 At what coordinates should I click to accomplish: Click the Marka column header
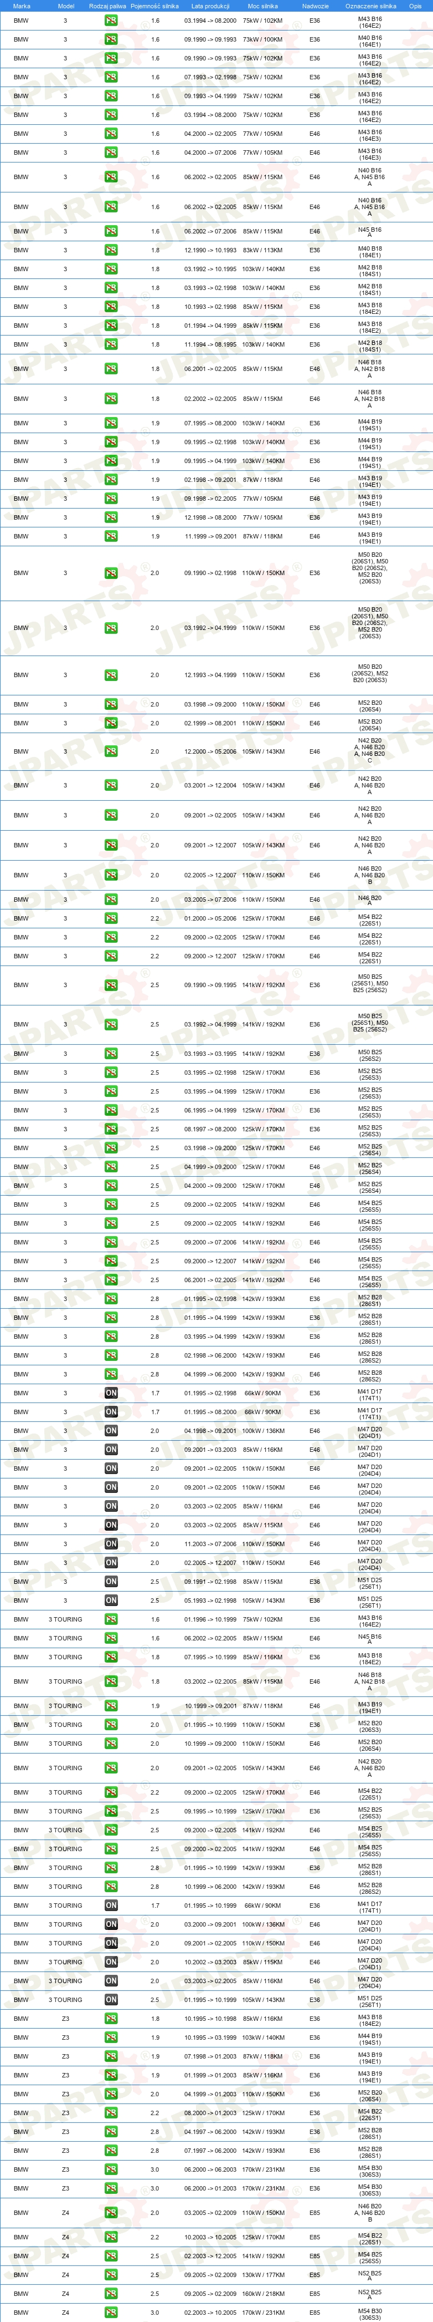click(22, 6)
